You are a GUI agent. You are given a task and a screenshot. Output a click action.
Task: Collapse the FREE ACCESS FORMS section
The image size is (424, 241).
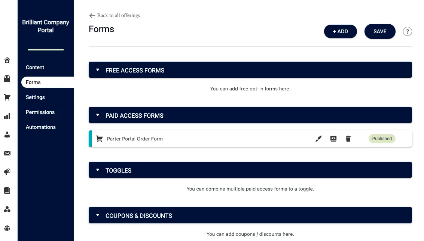98,70
